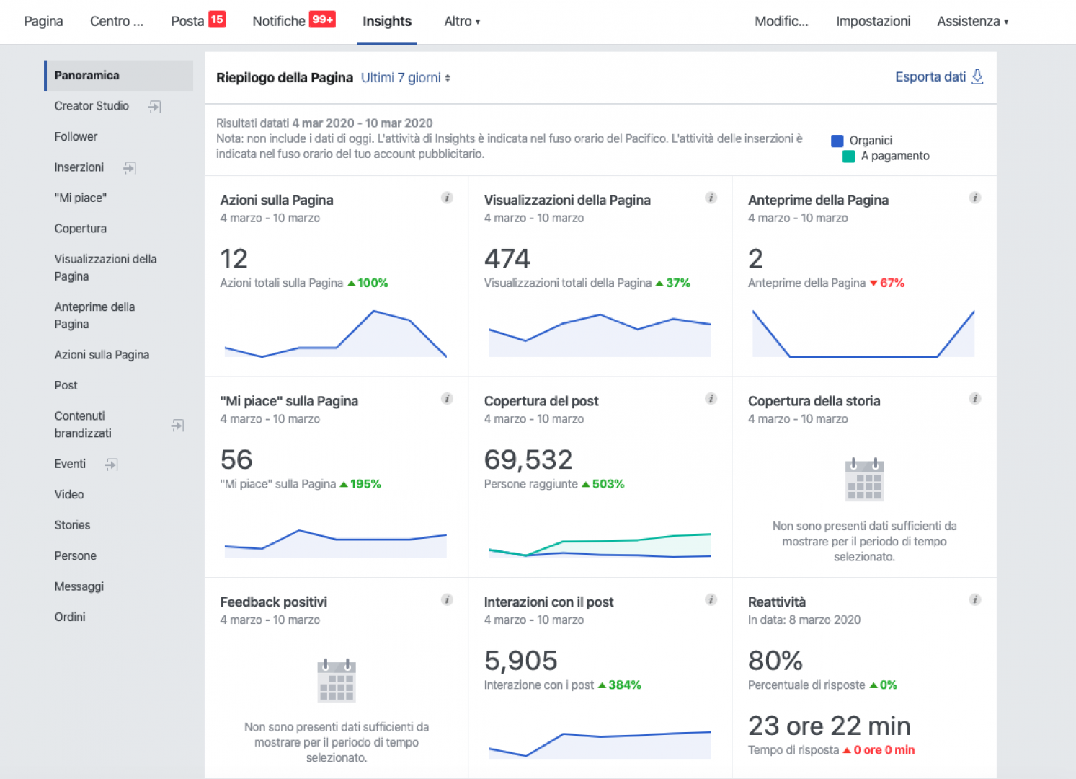Open Creator Studio from the sidebar
Image resolution: width=1076 pixels, height=779 pixels.
(x=92, y=106)
